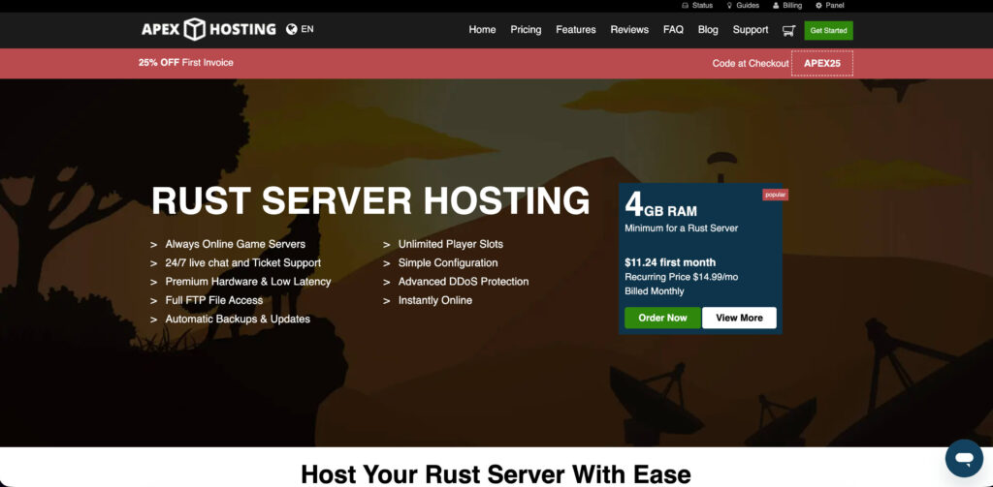Click 'Advanced DDoS Protection' item
The height and width of the screenshot is (487, 993).
(x=464, y=282)
